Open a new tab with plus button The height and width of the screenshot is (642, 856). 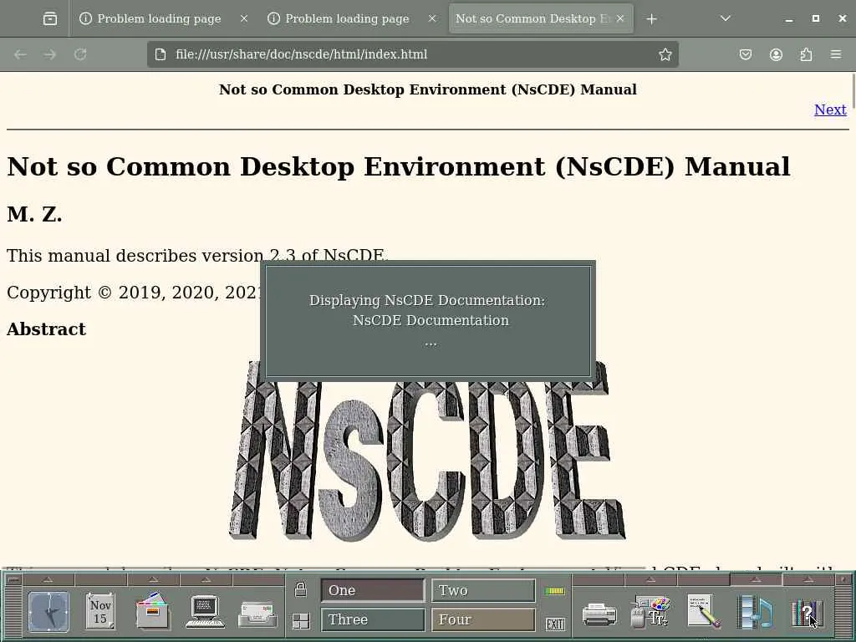[651, 18]
